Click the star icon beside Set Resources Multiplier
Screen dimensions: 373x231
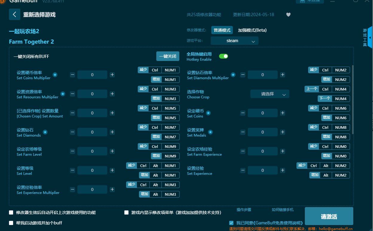coord(63,94)
